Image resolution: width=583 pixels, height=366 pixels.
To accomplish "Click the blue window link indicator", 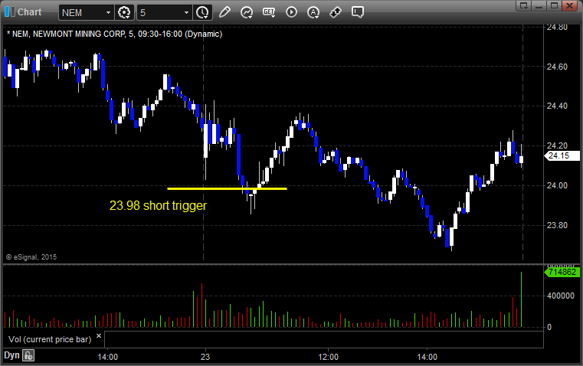I will pyautogui.click(x=7, y=11).
